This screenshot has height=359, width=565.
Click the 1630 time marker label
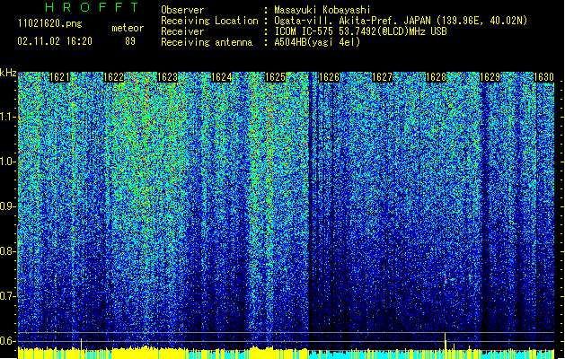coord(543,77)
